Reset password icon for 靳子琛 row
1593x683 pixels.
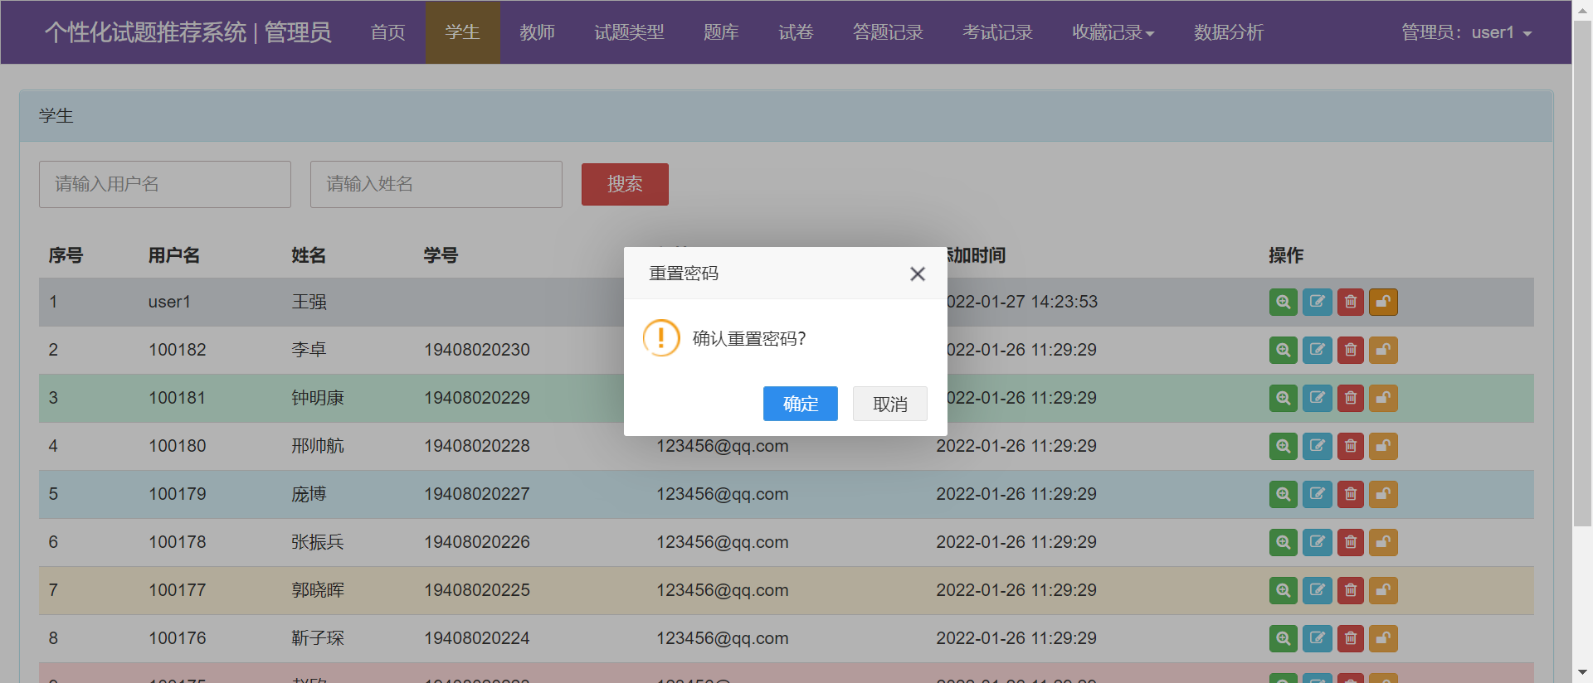click(x=1383, y=638)
